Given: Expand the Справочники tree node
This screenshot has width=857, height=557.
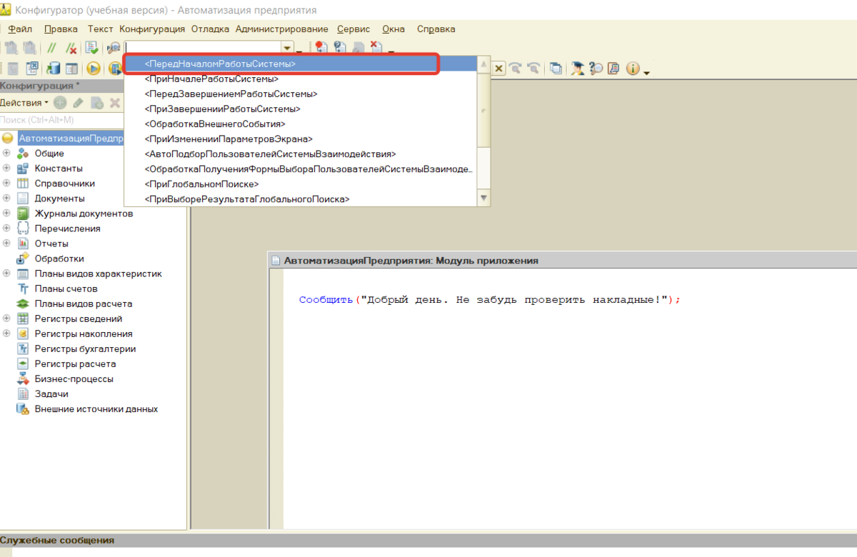Looking at the screenshot, I should [6, 184].
